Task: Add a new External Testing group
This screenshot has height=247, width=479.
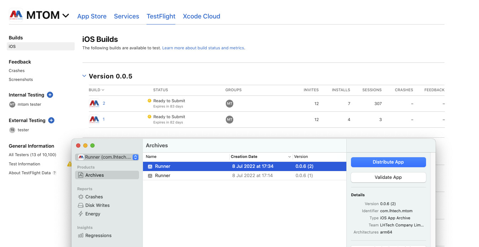Action: click(51, 120)
